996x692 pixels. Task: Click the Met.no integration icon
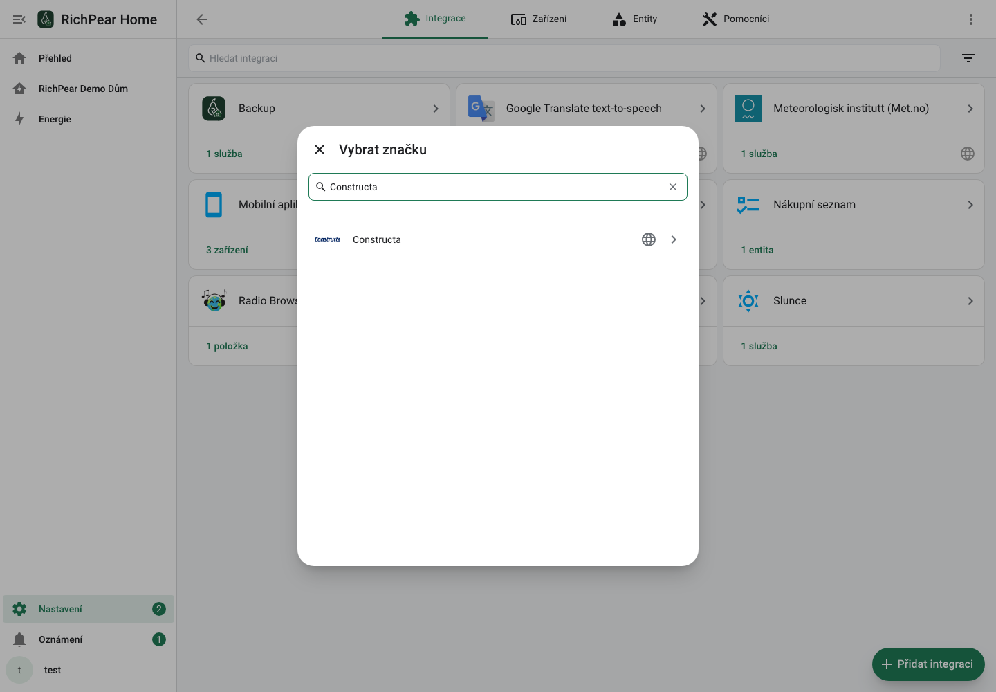coord(748,109)
